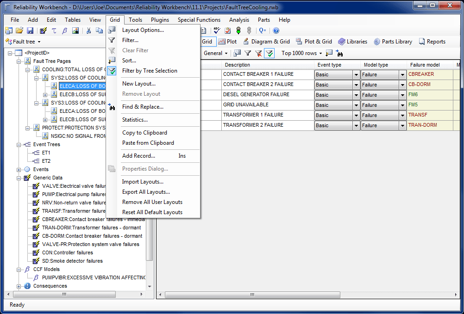The image size is (464, 314).
Task: Click the Q= results toolbar icon
Action: [263, 31]
